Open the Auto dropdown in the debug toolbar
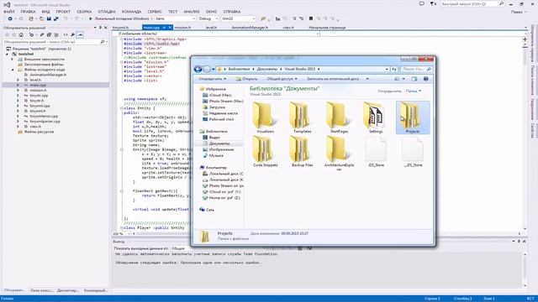Screen dimensions: 538x302 [176, 18]
